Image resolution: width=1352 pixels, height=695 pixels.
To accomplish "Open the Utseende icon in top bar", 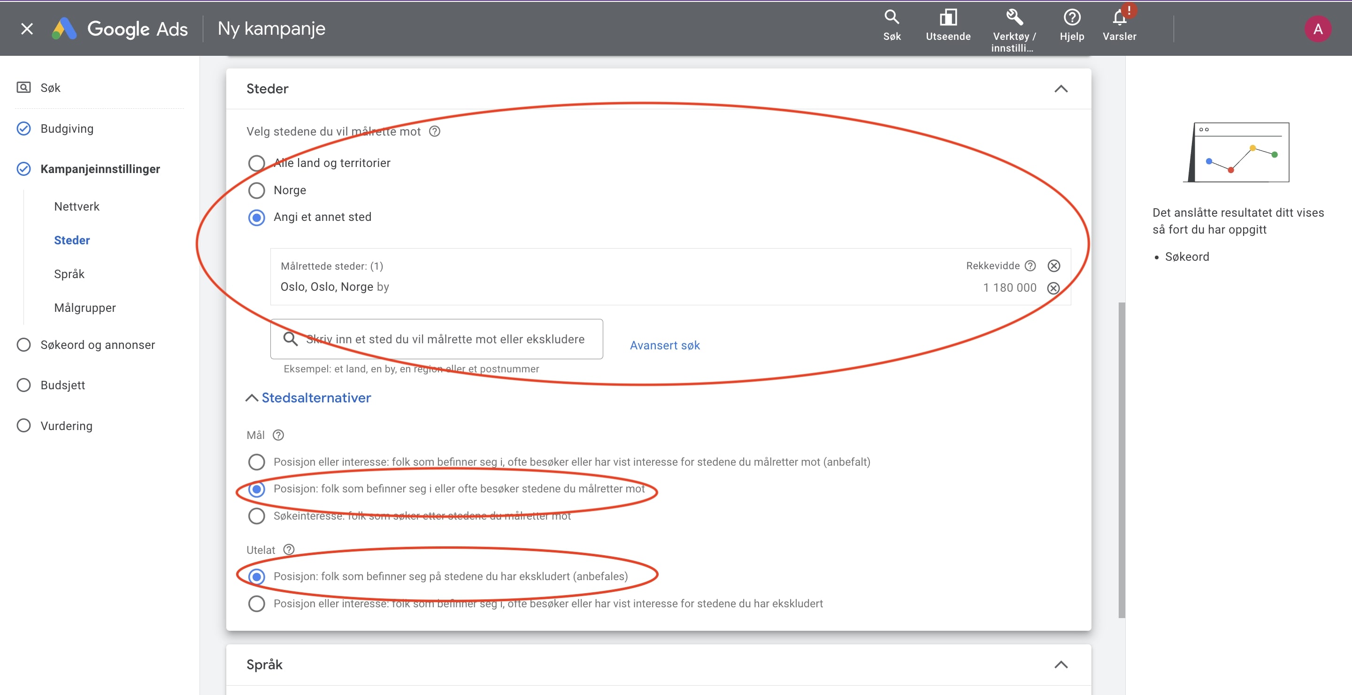I will pyautogui.click(x=948, y=18).
